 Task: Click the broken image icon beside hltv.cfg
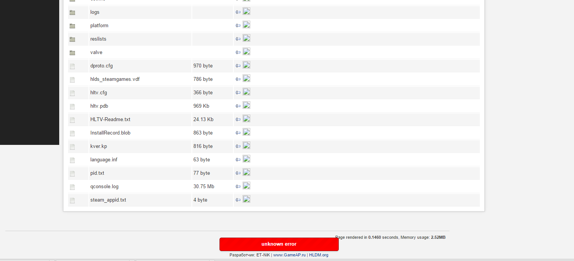click(246, 92)
